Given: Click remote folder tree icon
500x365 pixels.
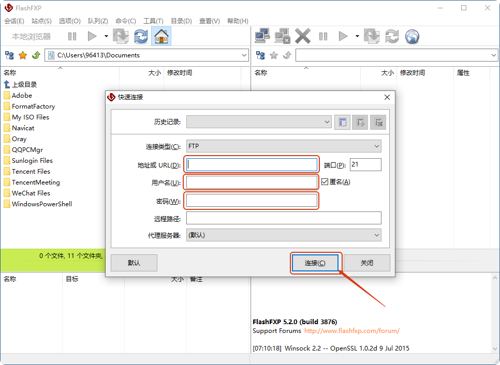Looking at the screenshot, I should [260, 55].
